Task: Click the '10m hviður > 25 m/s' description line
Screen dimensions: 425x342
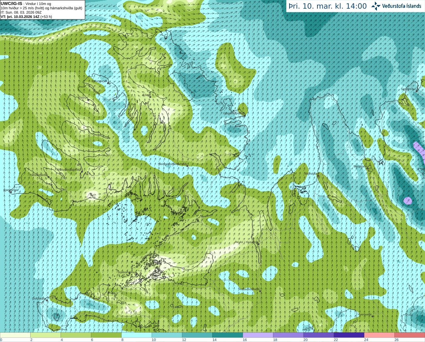Action: pyautogui.click(x=42, y=8)
